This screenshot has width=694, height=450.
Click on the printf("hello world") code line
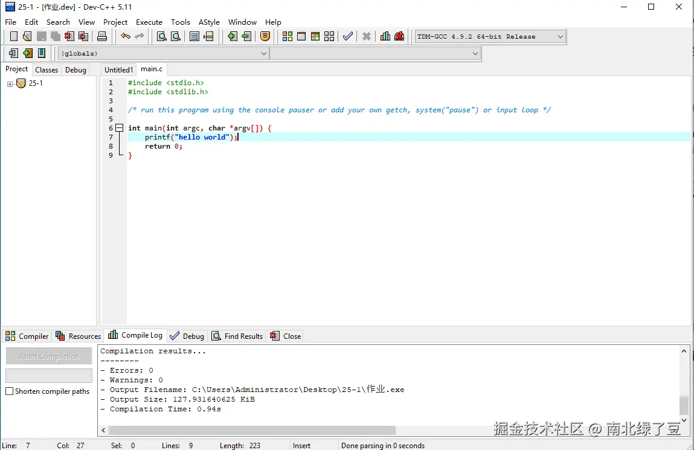pyautogui.click(x=191, y=137)
